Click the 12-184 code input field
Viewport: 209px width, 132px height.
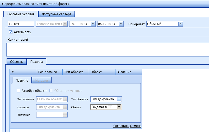[21, 24]
